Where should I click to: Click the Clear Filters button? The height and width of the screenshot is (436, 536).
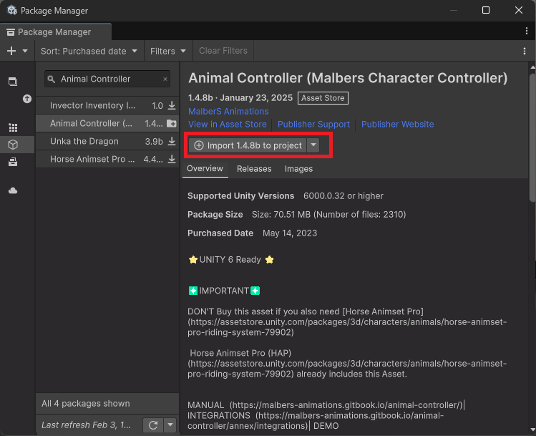[x=223, y=51]
